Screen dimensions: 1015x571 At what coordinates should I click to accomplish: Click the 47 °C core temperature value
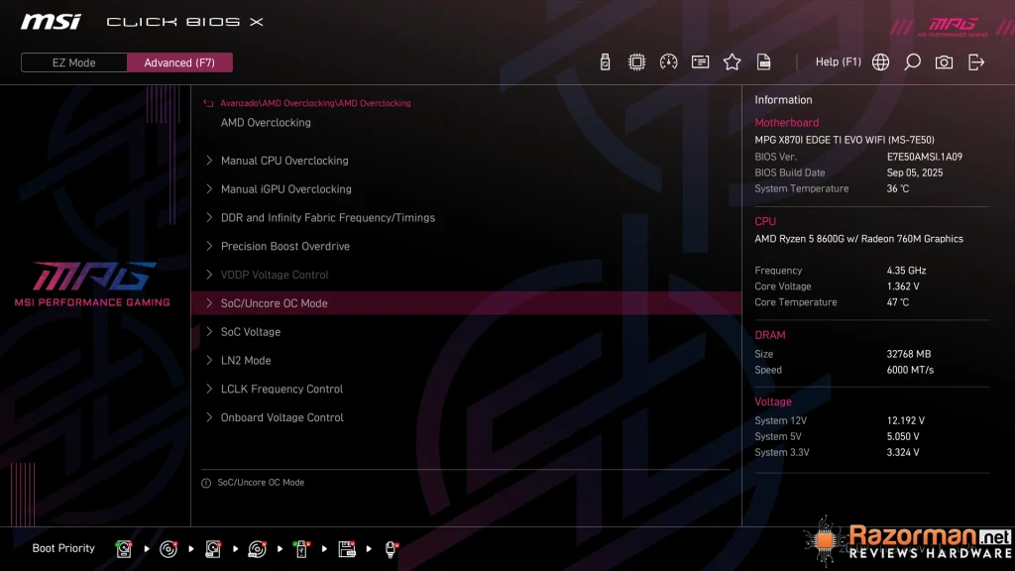tap(898, 302)
